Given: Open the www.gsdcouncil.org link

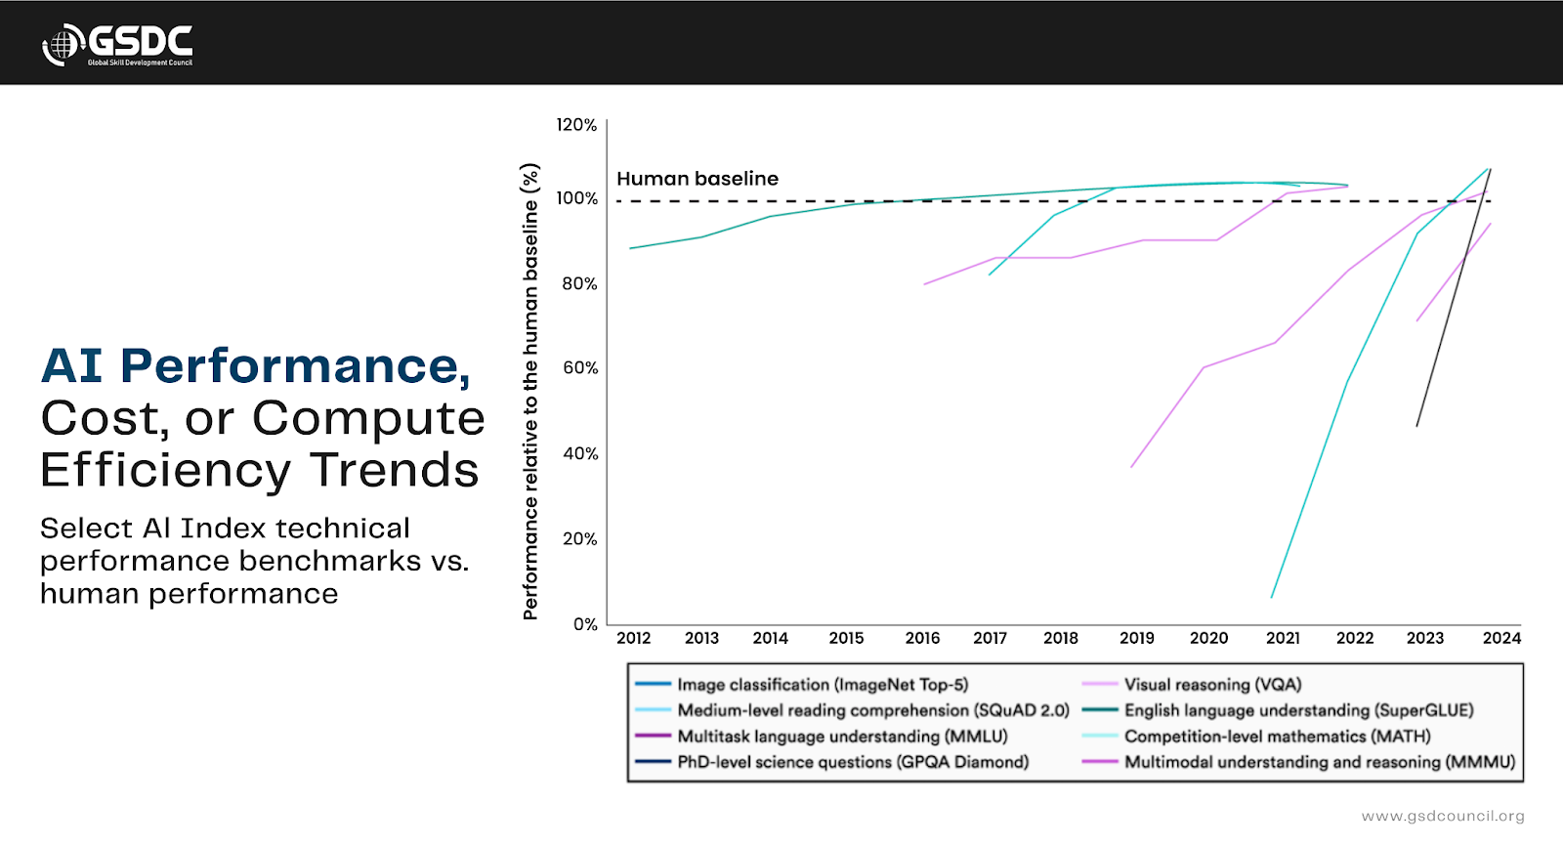Looking at the screenshot, I should click(1442, 816).
